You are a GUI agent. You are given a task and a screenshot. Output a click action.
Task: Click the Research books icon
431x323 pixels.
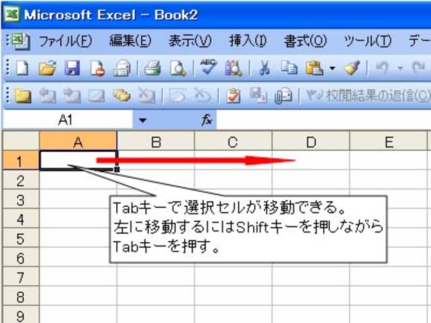233,68
